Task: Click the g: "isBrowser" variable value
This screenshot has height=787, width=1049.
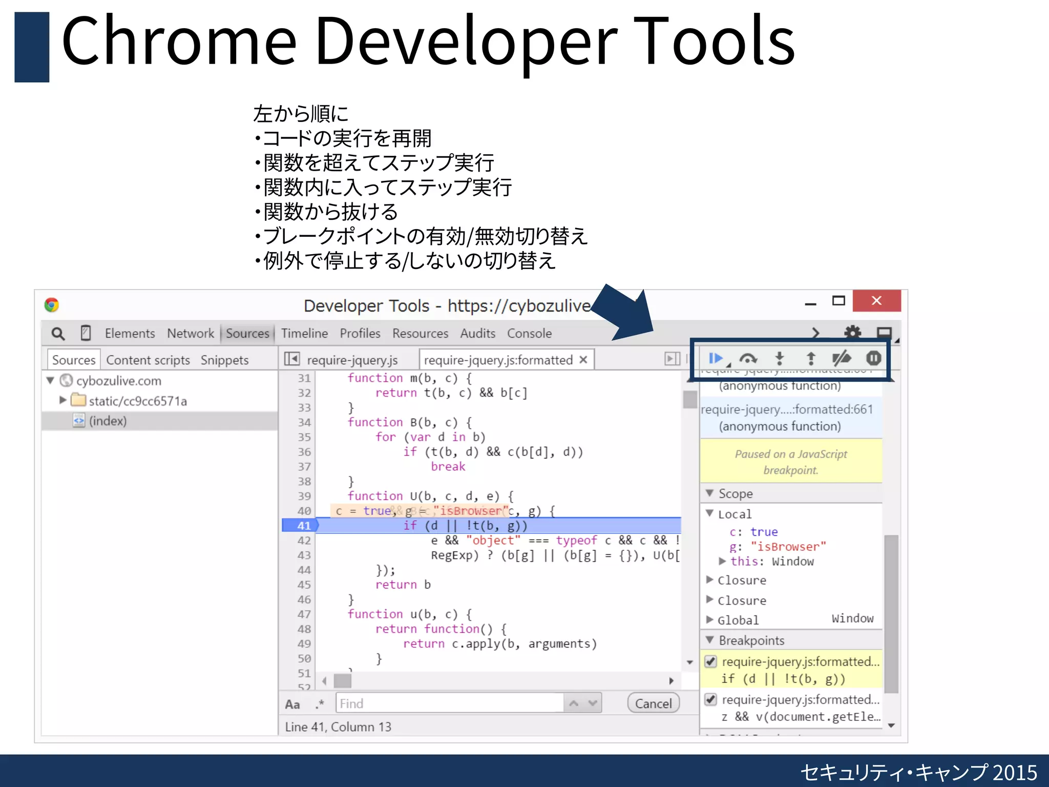Action: [788, 546]
